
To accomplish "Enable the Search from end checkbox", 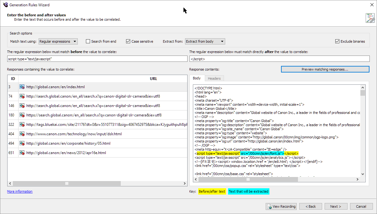I will point(88,41).
